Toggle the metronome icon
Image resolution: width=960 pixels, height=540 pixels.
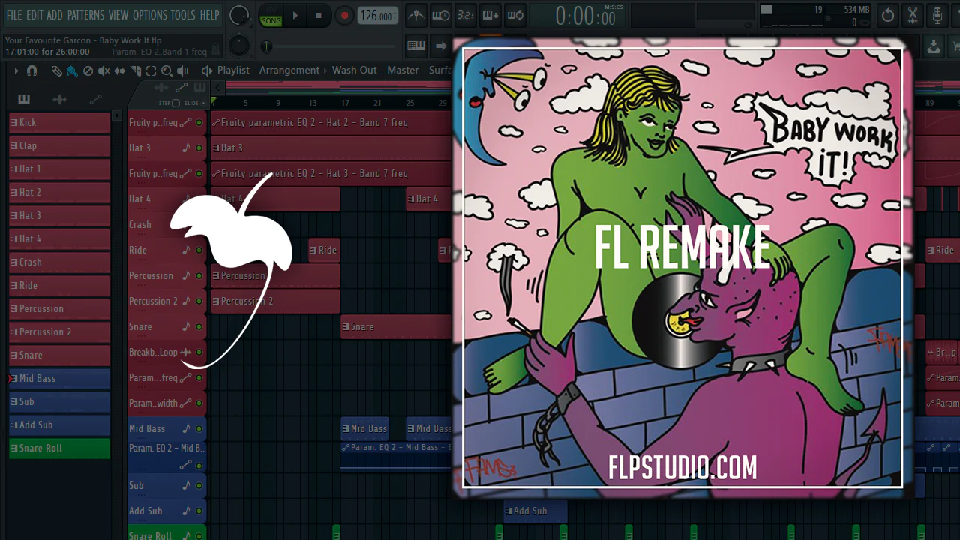[x=416, y=15]
